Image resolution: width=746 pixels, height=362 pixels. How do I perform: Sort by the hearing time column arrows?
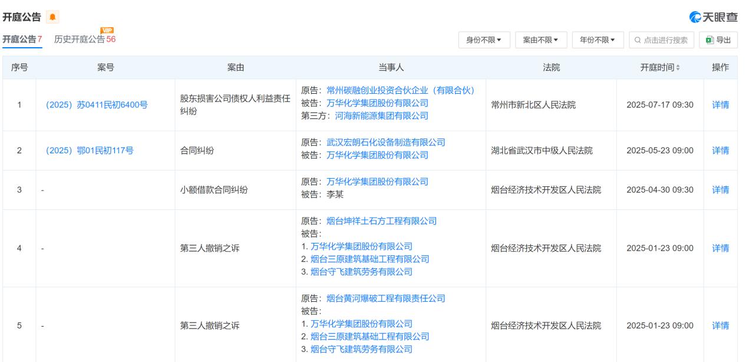point(677,68)
